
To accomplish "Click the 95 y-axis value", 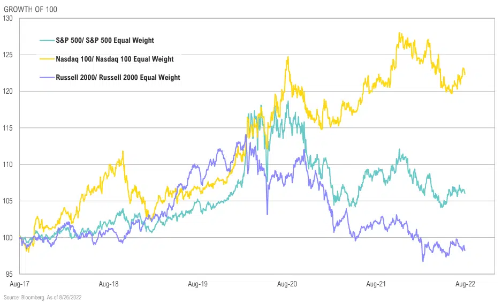I will pyautogui.click(x=9, y=274).
